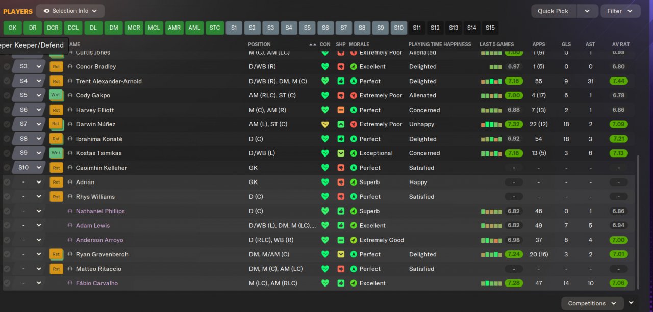
Task: Click the Rst badge beside Ryan Gravenberch
Action: tap(56, 254)
